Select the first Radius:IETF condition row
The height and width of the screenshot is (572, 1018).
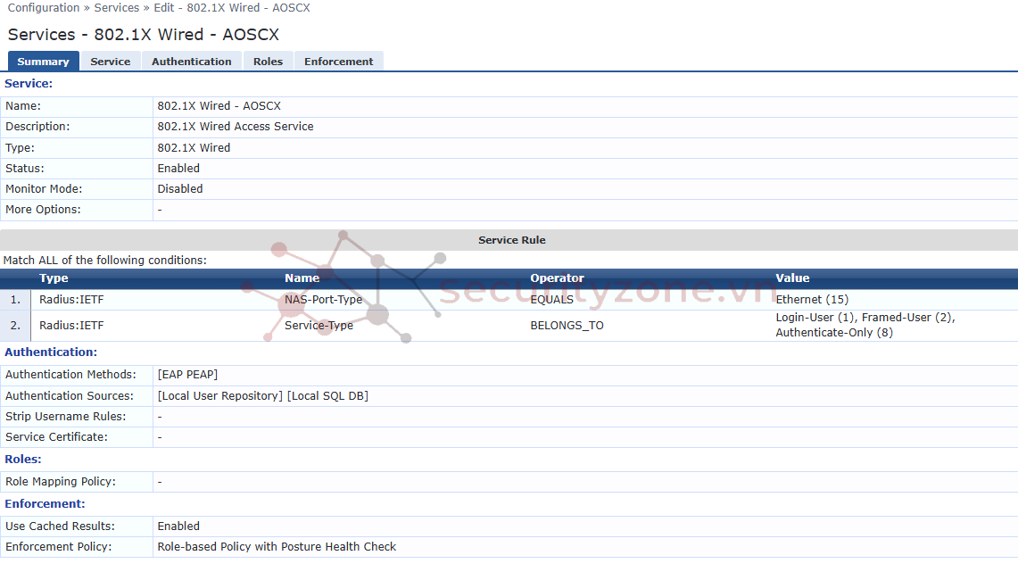pos(69,299)
